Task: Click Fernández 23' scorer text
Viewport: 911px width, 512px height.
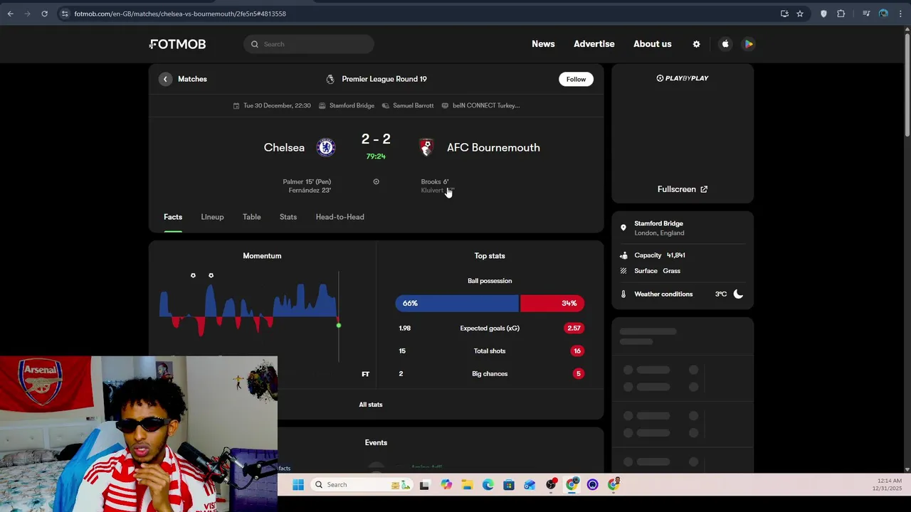Action: coord(310,191)
